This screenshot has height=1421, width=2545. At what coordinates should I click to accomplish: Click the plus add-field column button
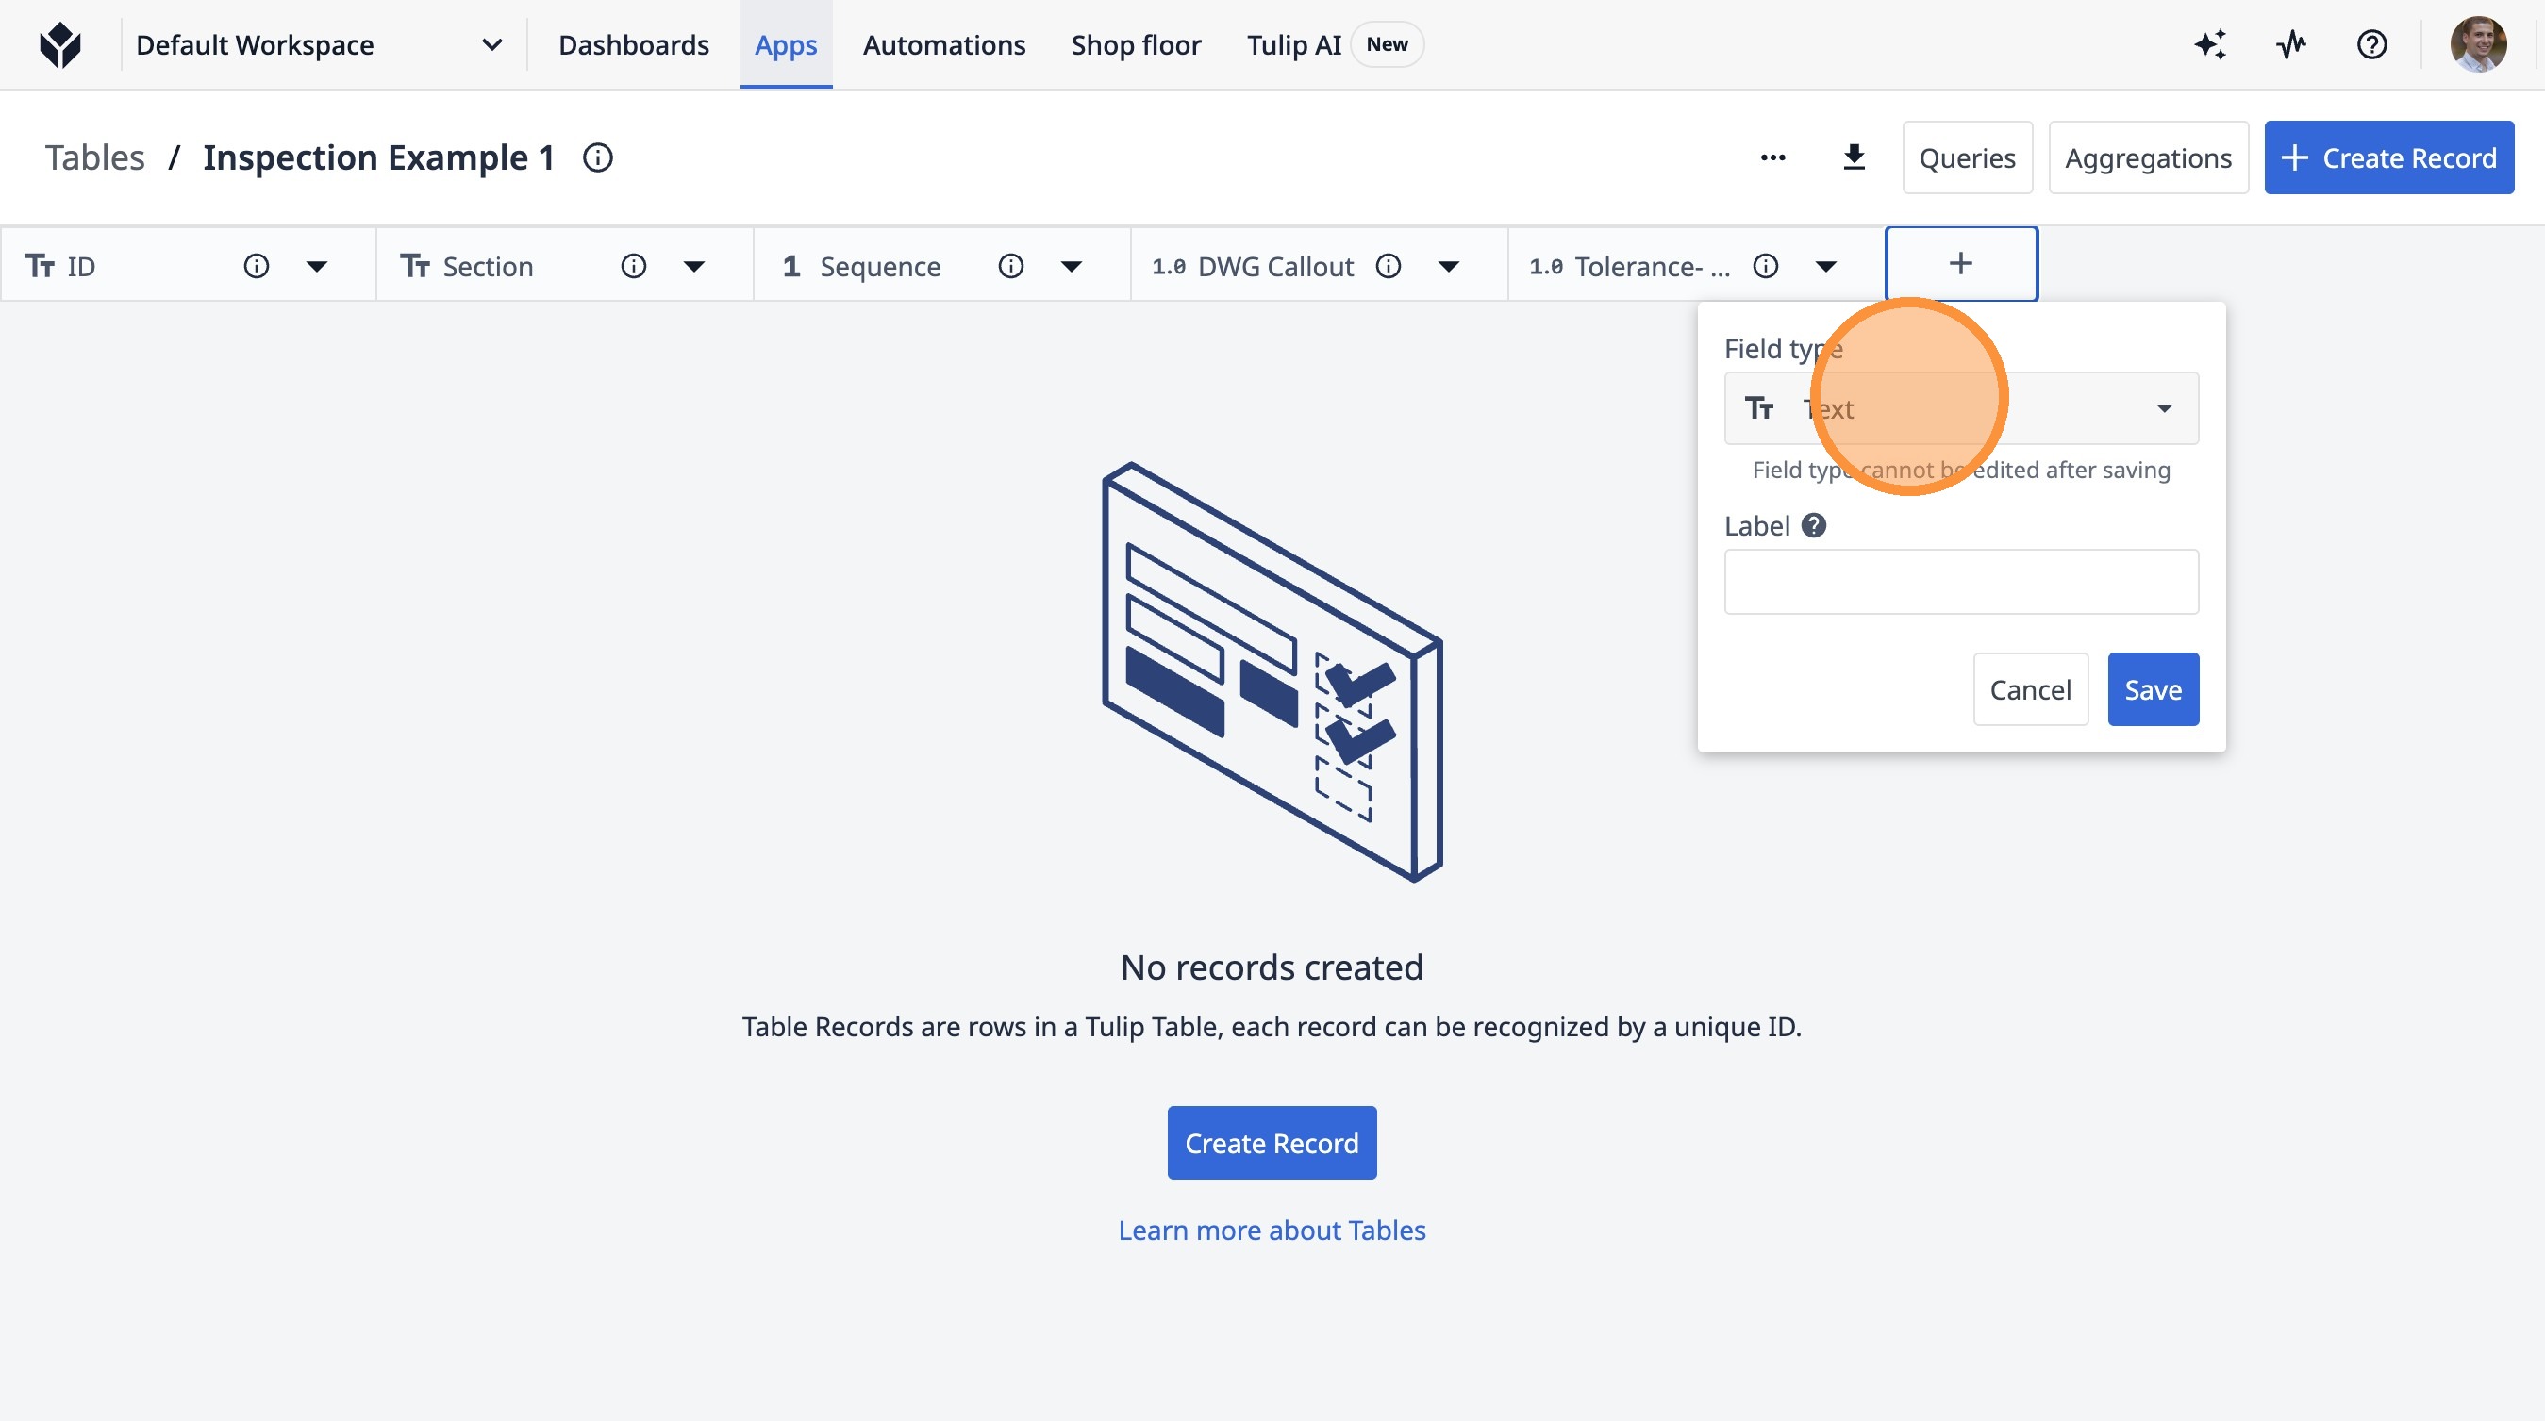pos(1960,264)
